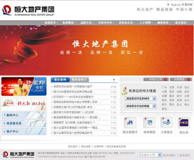Image resolution: width=194 pixels, height=160 pixels.
Task: Open the 集团首页 nav menu
Action: click(51, 23)
